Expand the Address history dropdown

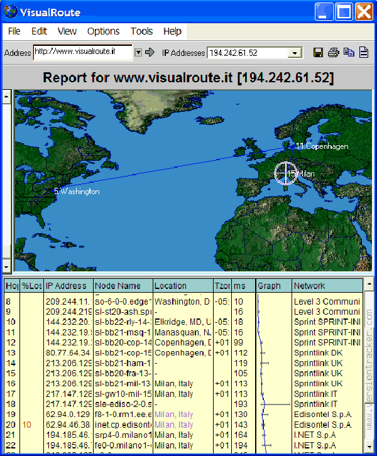point(138,52)
